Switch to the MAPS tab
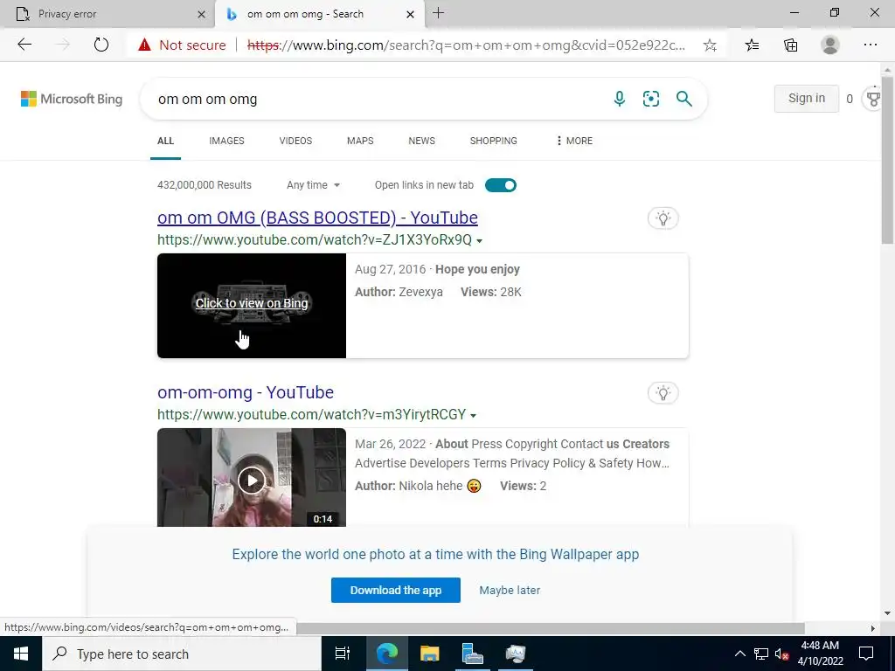This screenshot has height=671, width=895. coord(360,141)
